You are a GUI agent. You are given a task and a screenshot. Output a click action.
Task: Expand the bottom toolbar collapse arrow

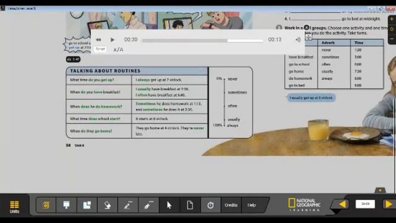click(x=380, y=190)
